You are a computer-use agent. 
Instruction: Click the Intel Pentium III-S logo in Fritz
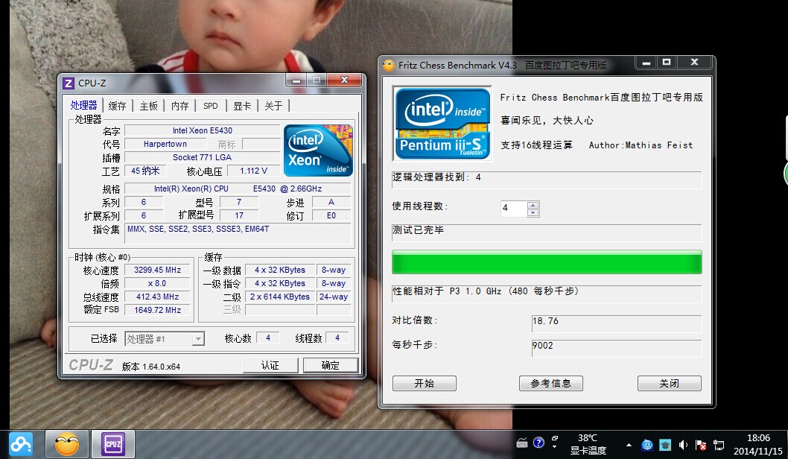click(x=442, y=124)
